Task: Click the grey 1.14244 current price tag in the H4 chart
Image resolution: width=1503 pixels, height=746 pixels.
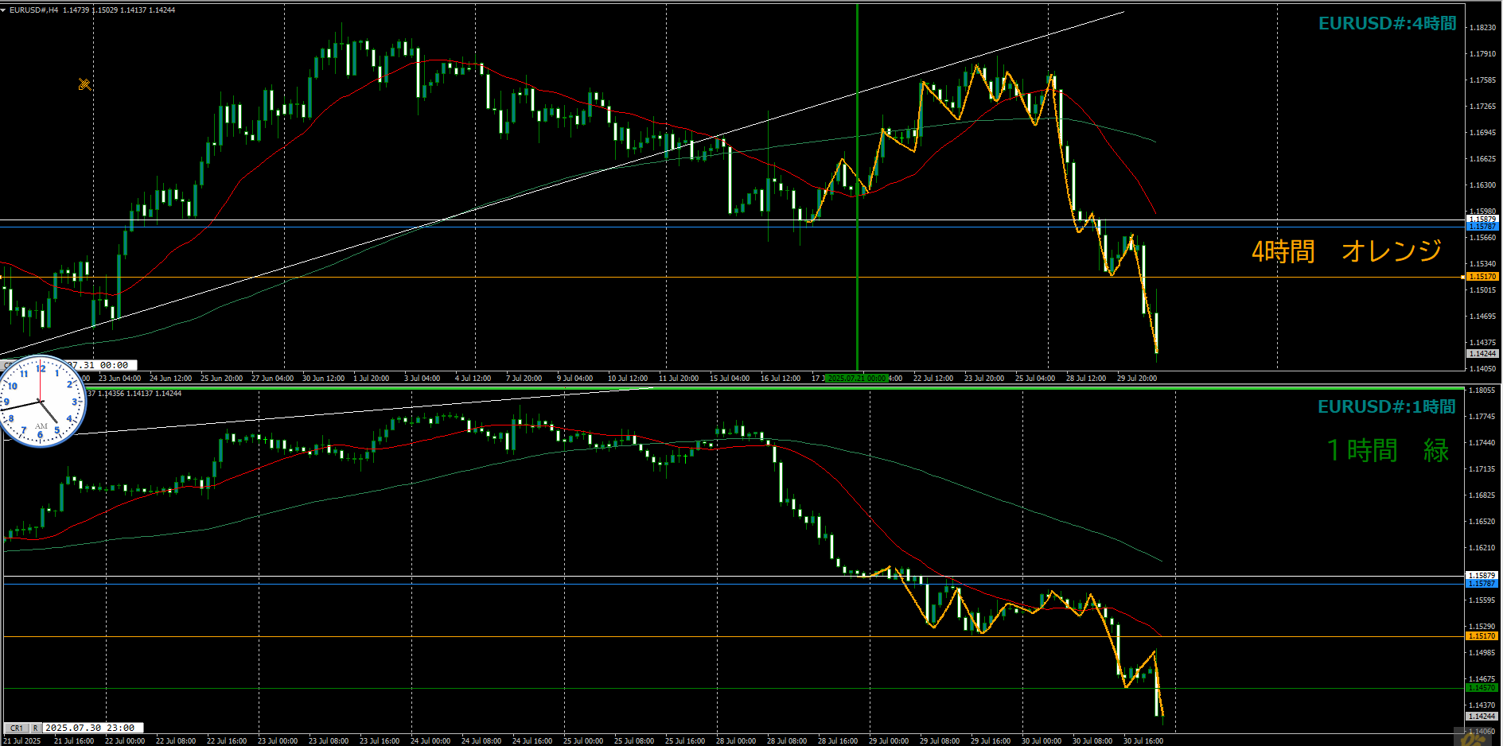Action: click(1482, 353)
